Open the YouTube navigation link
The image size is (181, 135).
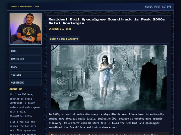click(25, 75)
